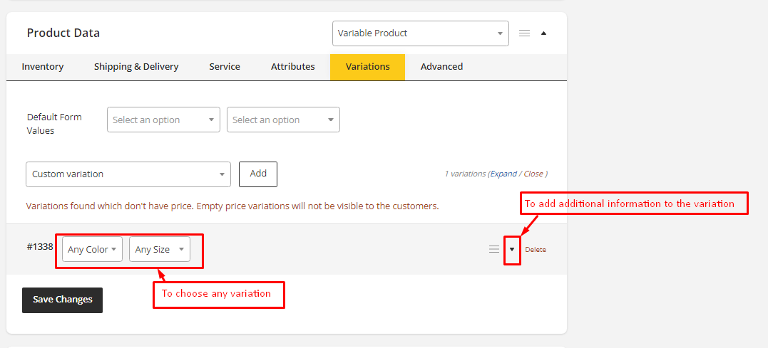This screenshot has height=348, width=768.
Task: Open the Any Color dropdown in variation #1338
Action: 92,249
